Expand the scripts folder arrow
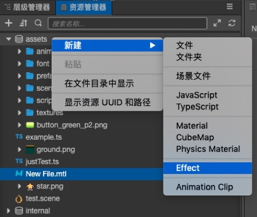Screen dimensions: 257x217 19,101
